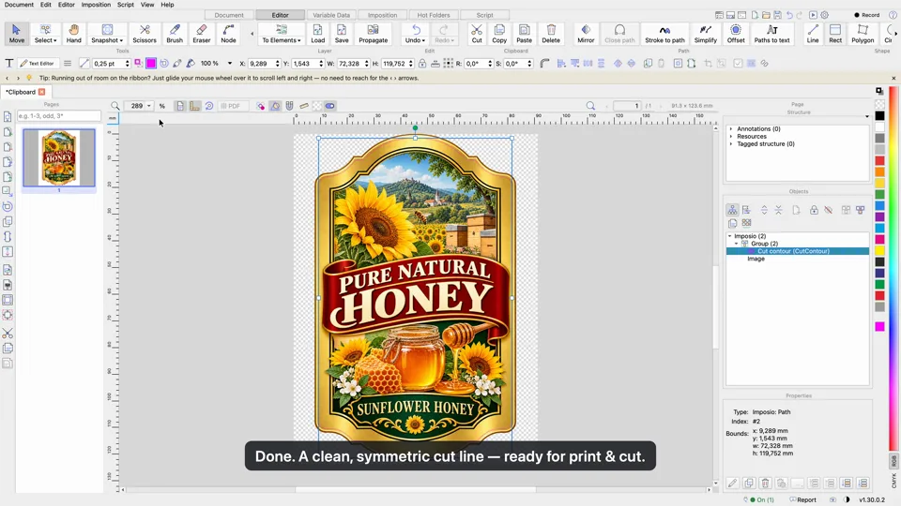This screenshot has width=901, height=506.
Task: Click the Copy clipboard button
Action: tap(499, 34)
